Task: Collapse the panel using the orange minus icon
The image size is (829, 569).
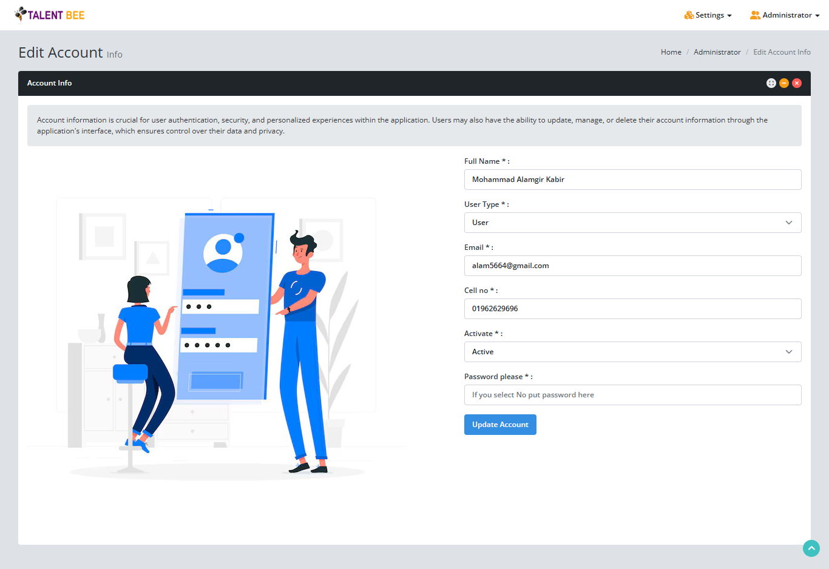Action: [784, 82]
